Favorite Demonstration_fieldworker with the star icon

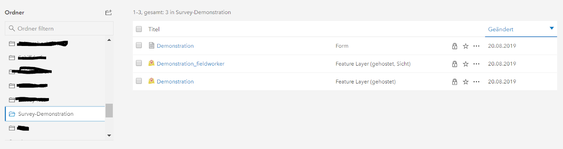tap(466, 64)
